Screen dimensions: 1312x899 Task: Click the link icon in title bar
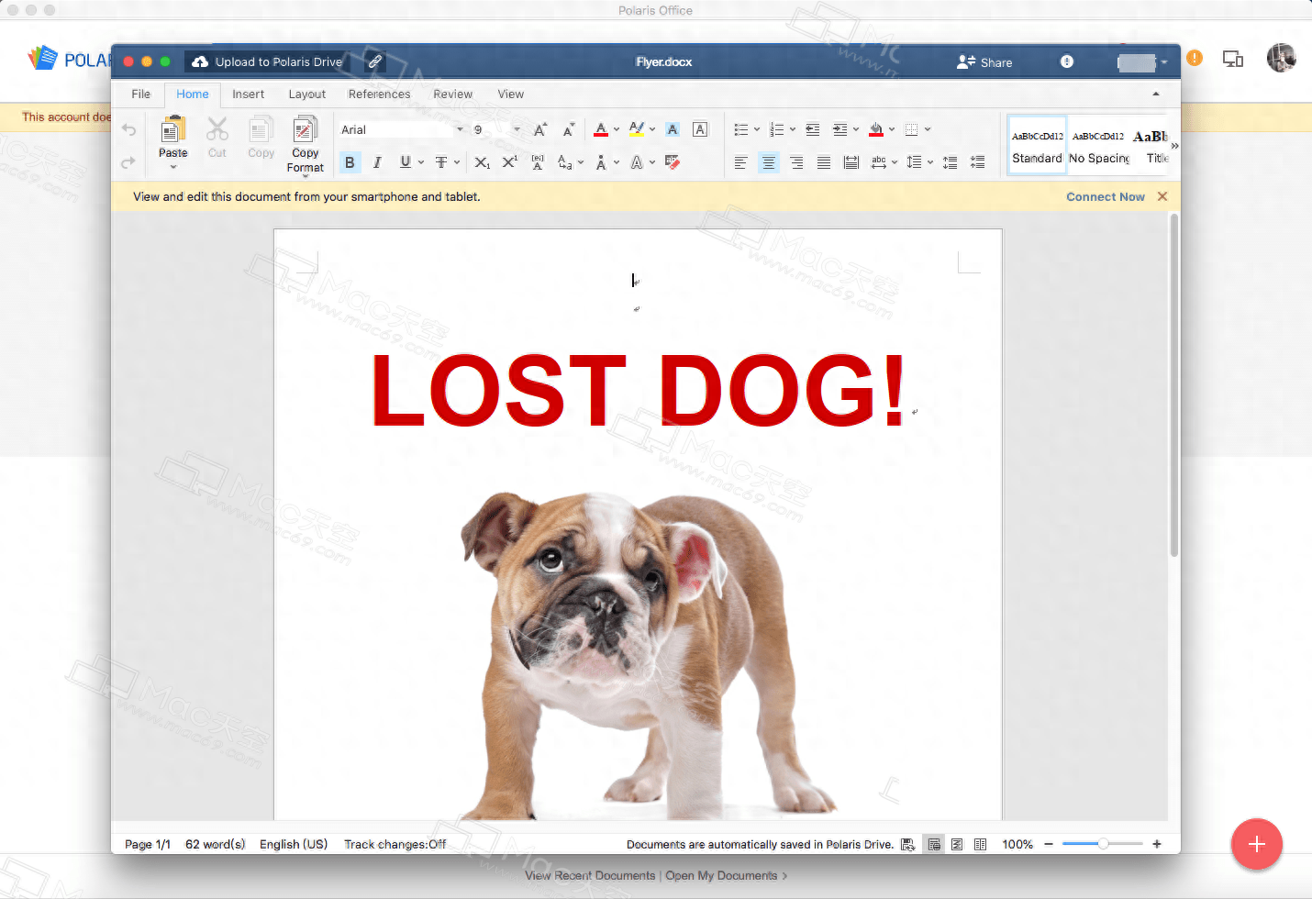pos(374,61)
